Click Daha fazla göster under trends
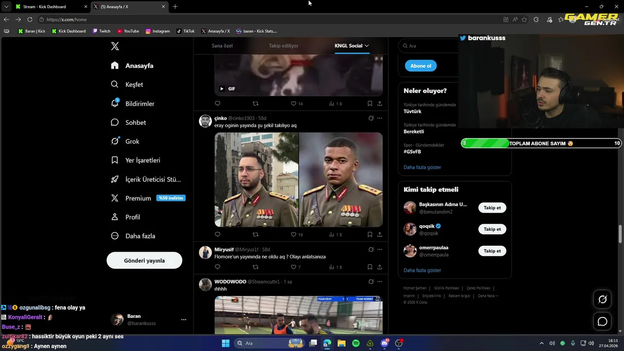The image size is (624, 351). pos(422,167)
